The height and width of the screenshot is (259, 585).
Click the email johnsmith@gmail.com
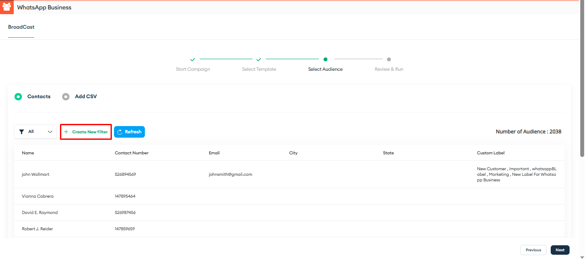click(x=231, y=175)
